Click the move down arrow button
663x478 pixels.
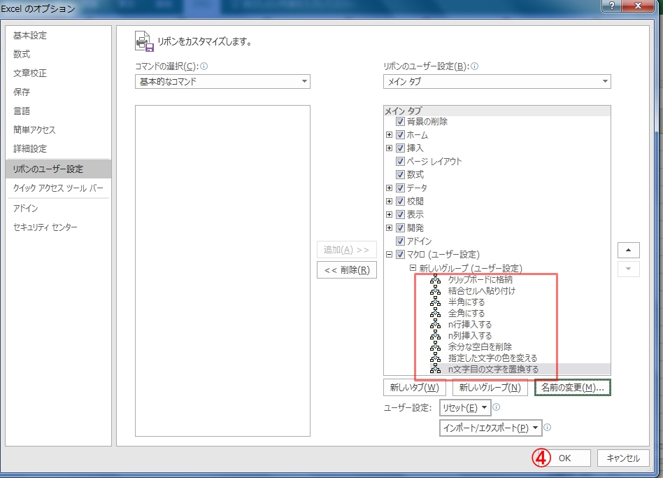click(628, 269)
